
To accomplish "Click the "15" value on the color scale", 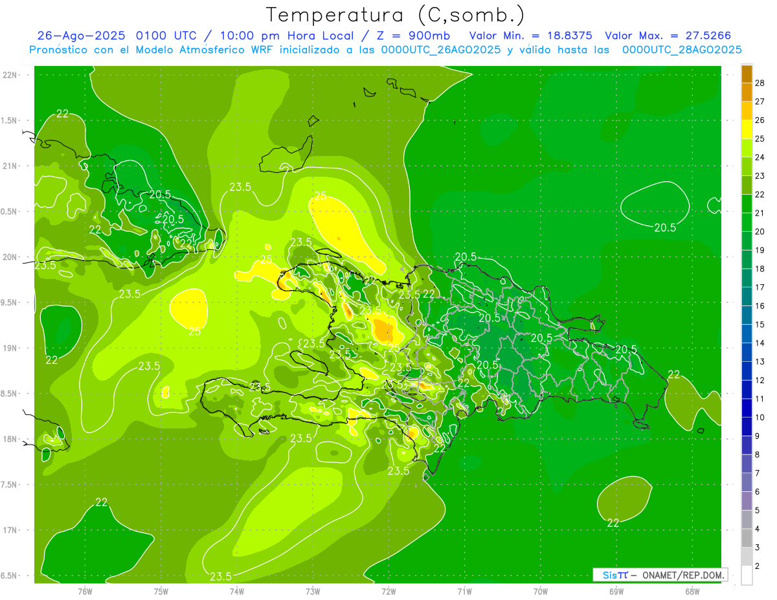I will click(760, 324).
